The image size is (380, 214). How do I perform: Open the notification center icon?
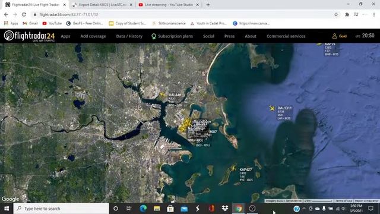[x=370, y=209]
